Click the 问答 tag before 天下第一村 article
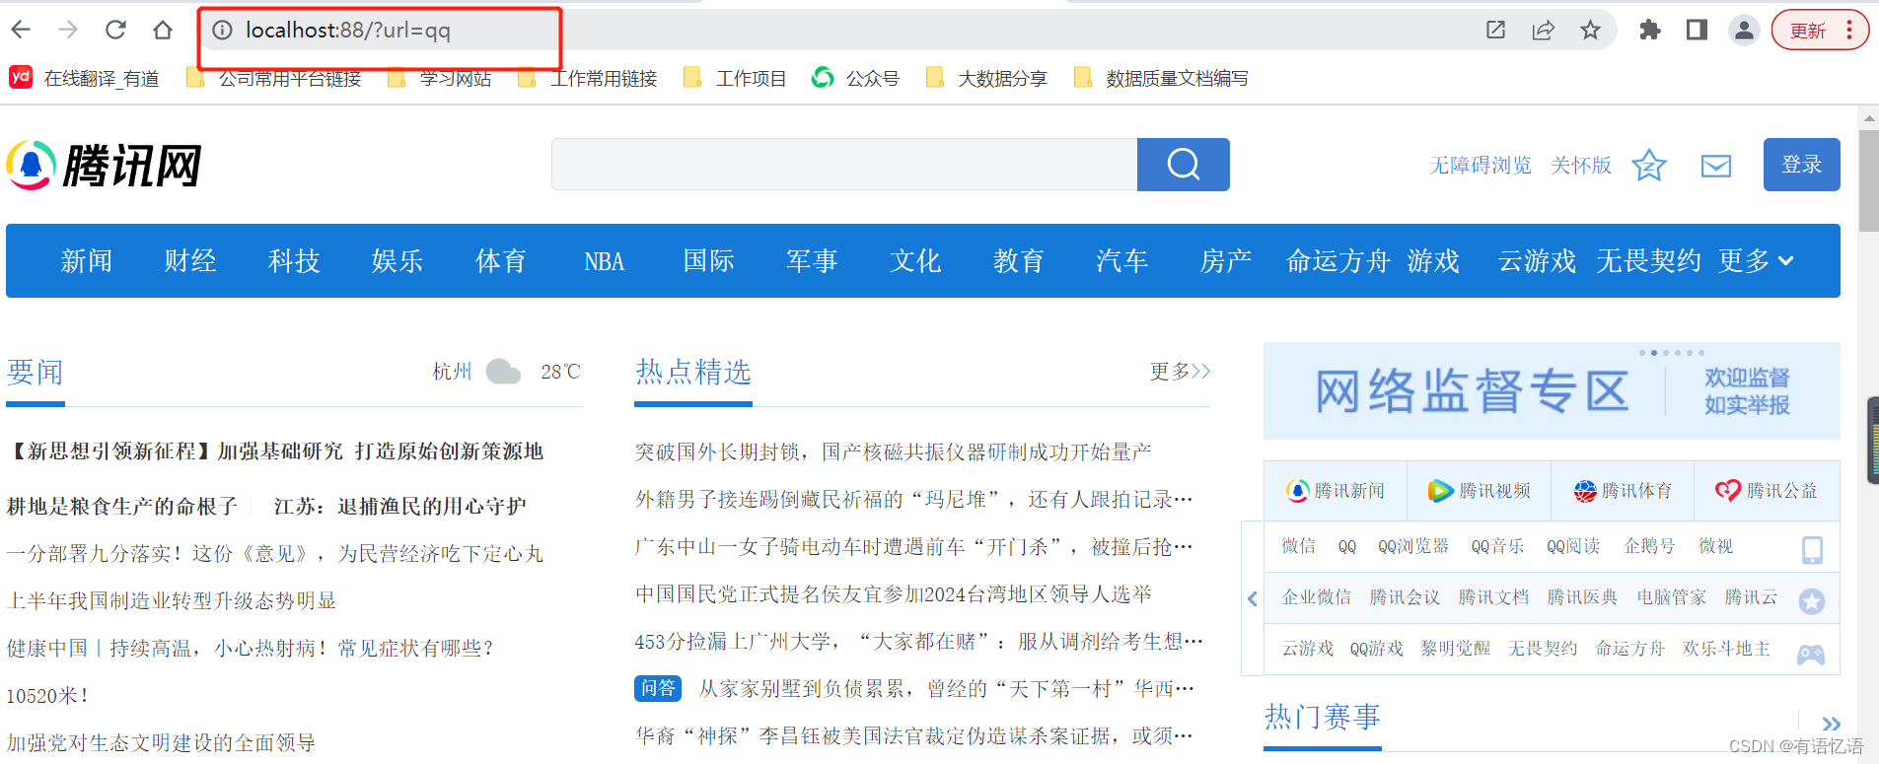The width and height of the screenshot is (1879, 764). pyautogui.click(x=658, y=688)
